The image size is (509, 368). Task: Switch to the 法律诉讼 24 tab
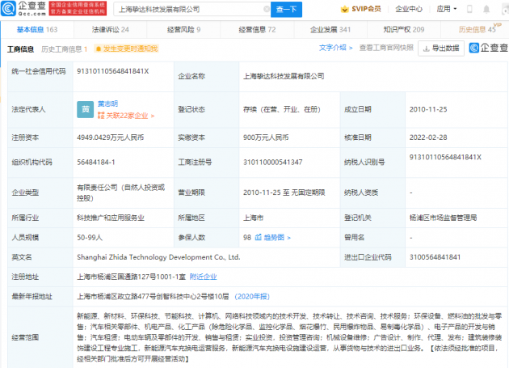(111, 30)
